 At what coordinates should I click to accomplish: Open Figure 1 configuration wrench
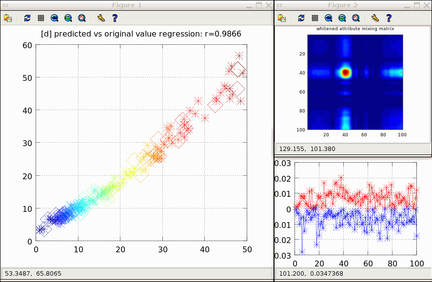point(101,18)
